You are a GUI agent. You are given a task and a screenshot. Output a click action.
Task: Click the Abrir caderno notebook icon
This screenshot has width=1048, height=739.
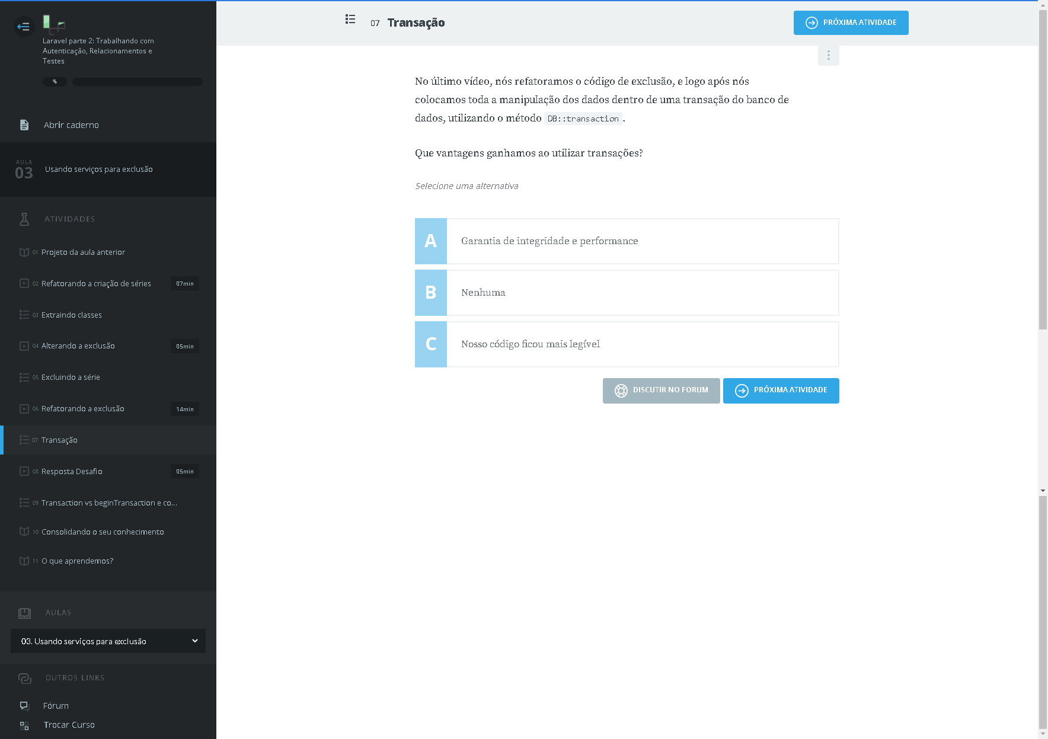tap(24, 125)
